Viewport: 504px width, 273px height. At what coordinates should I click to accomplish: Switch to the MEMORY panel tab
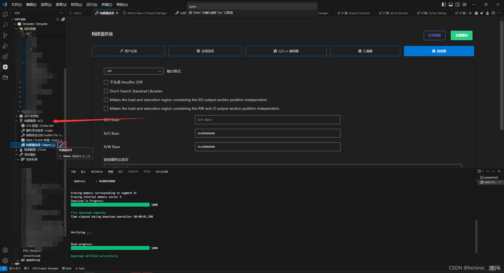pyautogui.click(x=133, y=171)
